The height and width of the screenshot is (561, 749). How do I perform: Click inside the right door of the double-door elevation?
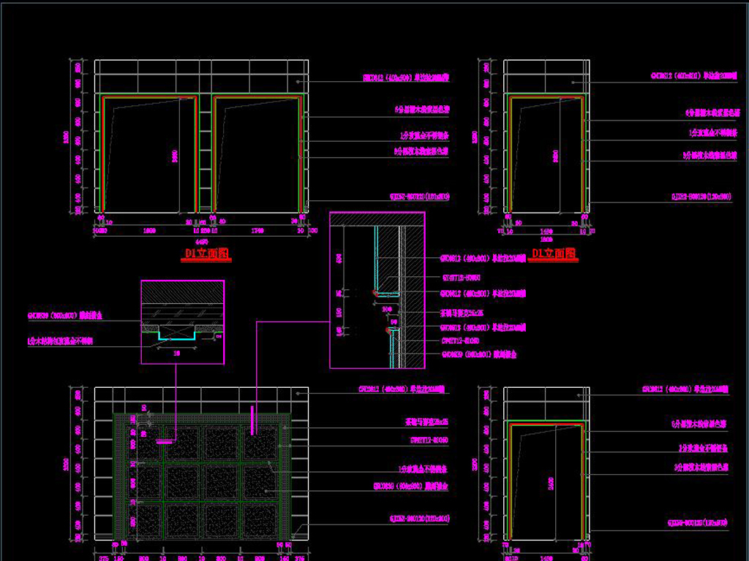click(x=256, y=157)
